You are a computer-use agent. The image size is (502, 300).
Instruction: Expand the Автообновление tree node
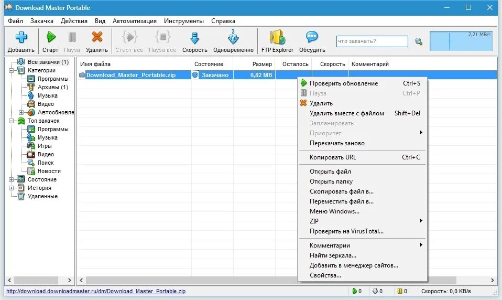21,112
